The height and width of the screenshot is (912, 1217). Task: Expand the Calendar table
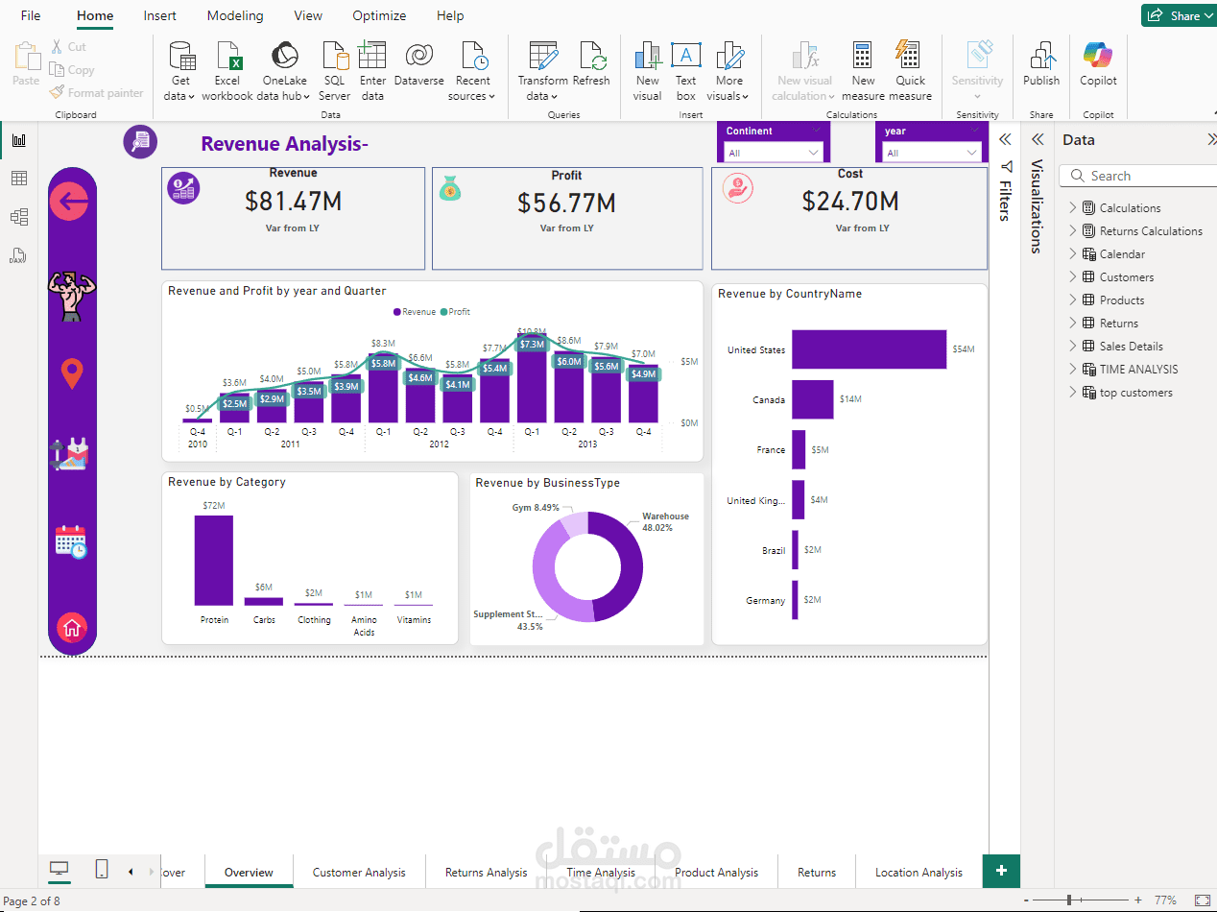tap(1073, 253)
